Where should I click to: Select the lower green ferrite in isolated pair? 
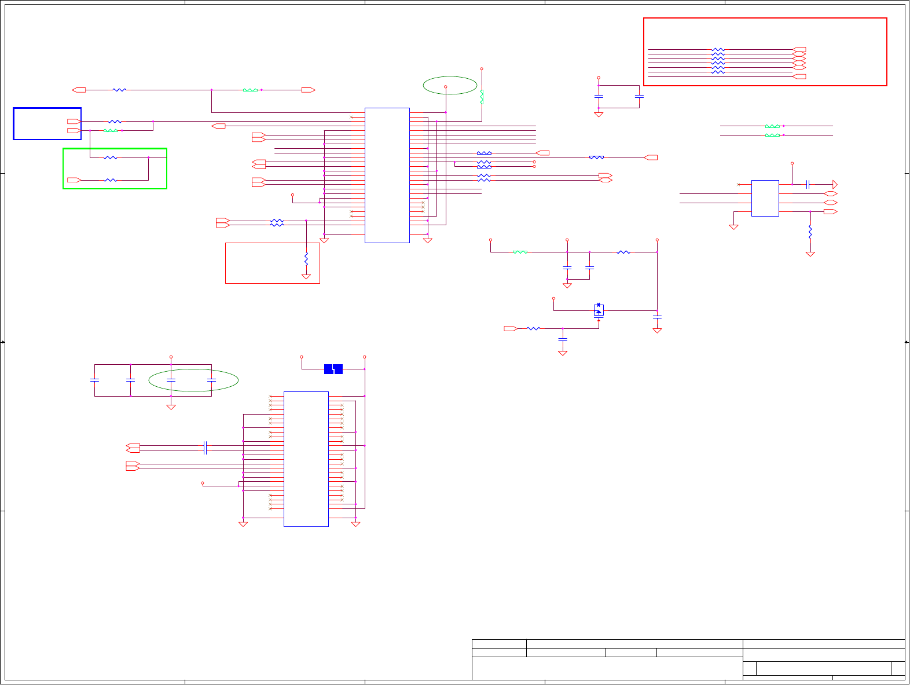pos(772,135)
